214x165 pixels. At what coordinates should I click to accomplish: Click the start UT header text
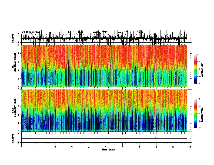tap(130, 32)
